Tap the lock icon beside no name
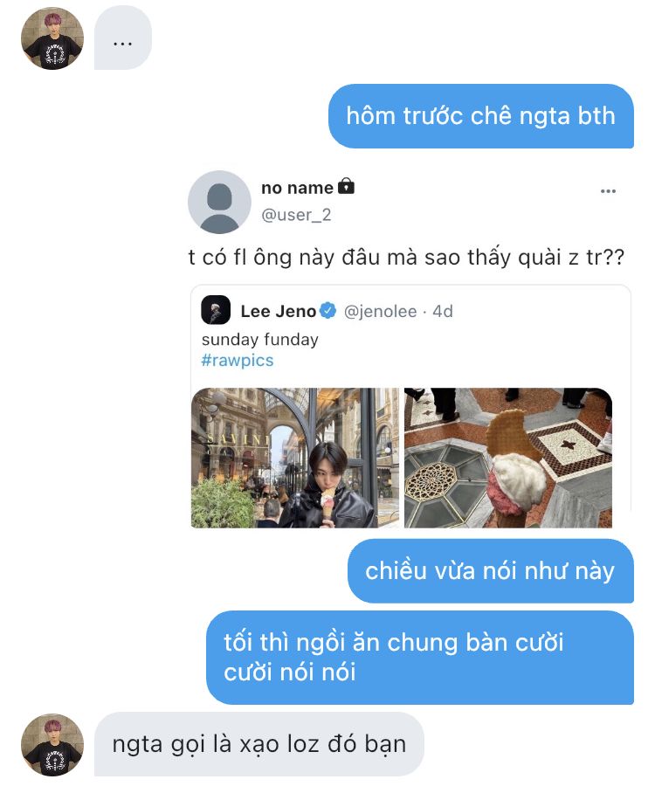 (x=346, y=186)
